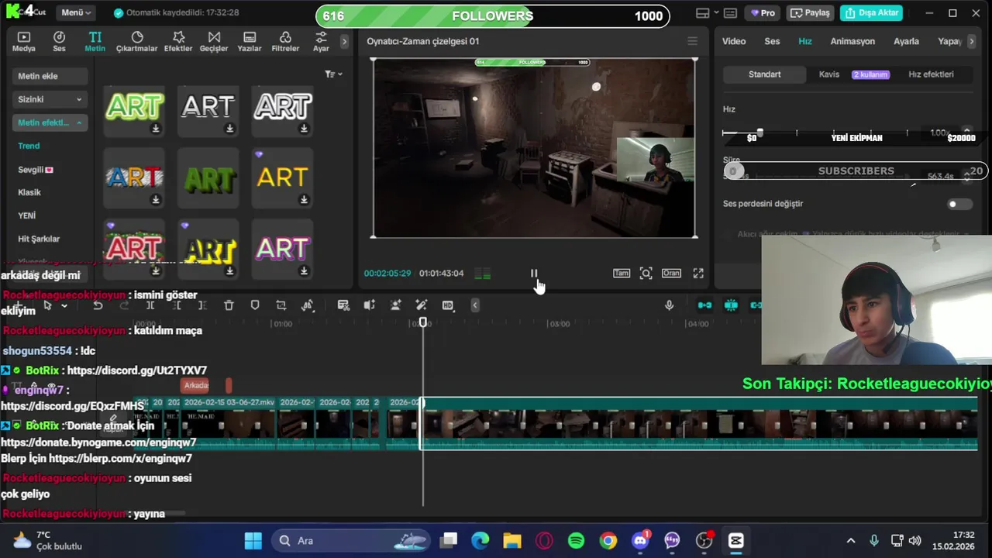The width and height of the screenshot is (992, 558).
Task: Download the pink gradient ART text effect
Action: (304, 270)
